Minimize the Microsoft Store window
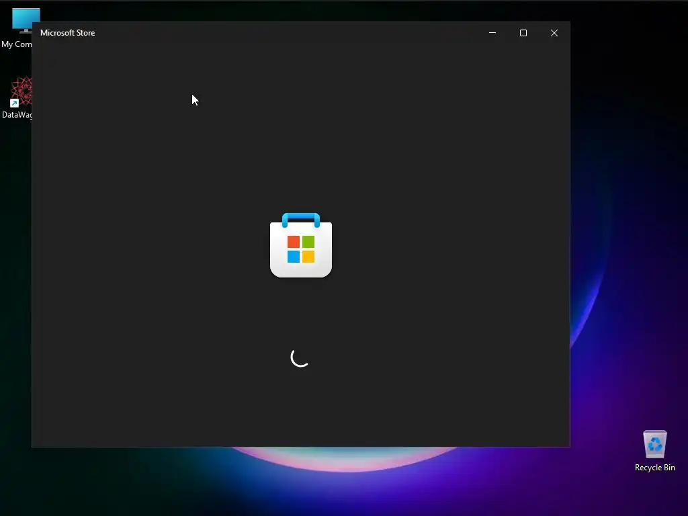Image resolution: width=688 pixels, height=516 pixels. 492,33
